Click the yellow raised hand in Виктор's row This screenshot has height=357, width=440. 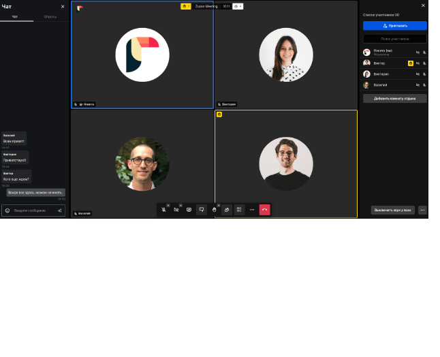click(x=411, y=63)
